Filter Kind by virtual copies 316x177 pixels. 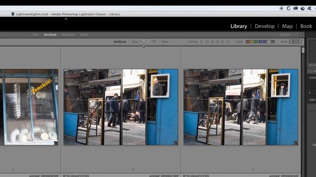pos(295,41)
